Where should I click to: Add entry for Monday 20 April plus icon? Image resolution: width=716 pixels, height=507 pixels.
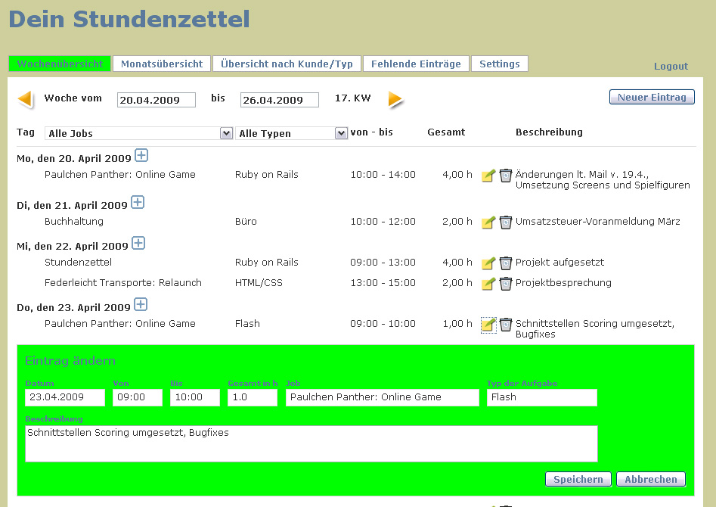(141, 156)
